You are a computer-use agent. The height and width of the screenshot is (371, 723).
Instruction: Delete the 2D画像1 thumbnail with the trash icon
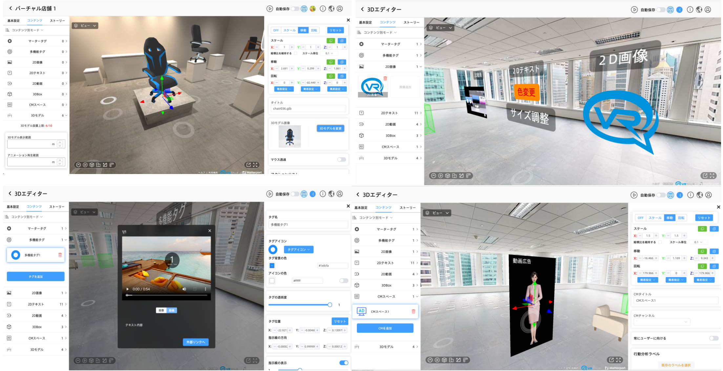385,79
